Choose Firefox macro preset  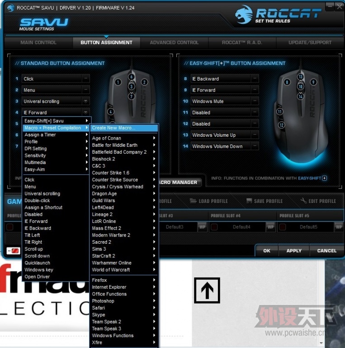pos(124,280)
